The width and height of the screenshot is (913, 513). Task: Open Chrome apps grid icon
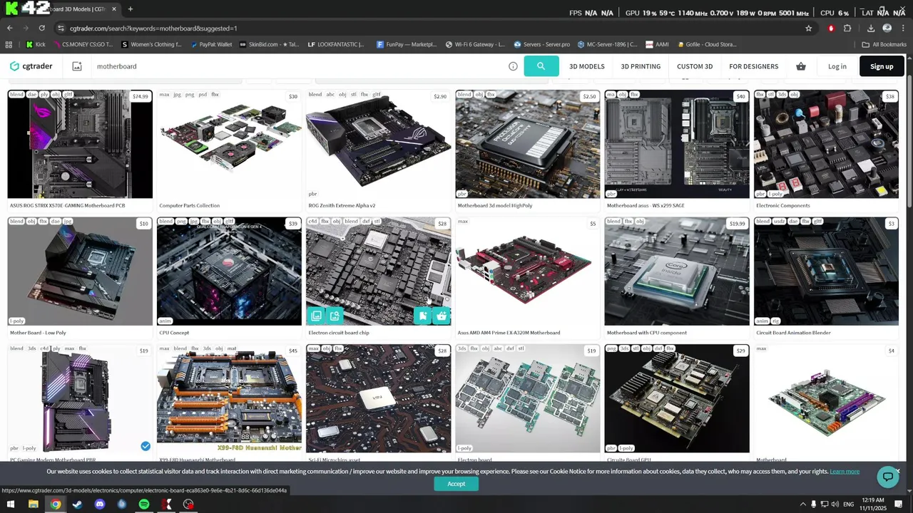click(x=9, y=44)
